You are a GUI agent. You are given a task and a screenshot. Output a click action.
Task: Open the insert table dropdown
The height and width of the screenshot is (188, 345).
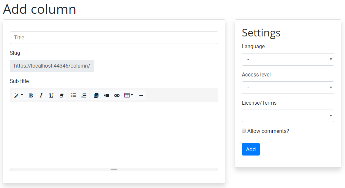129,95
